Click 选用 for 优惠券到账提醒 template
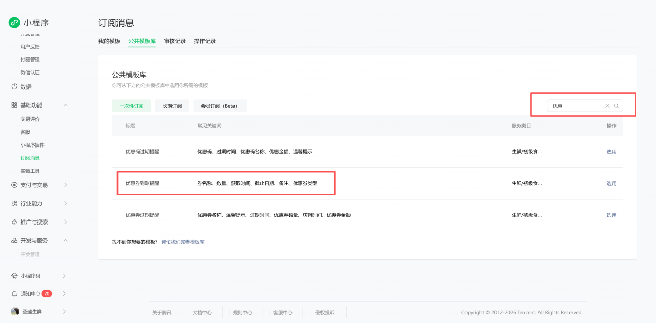656x323 pixels. tap(611, 183)
